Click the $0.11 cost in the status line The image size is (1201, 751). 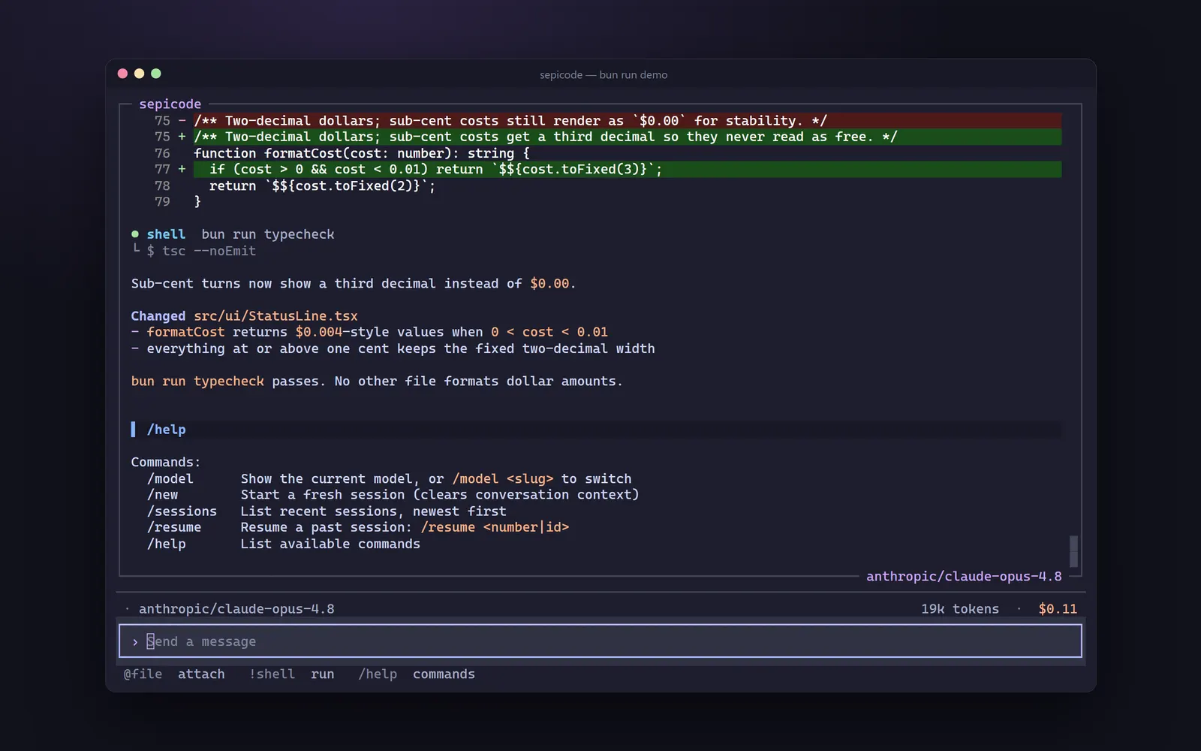pos(1058,609)
